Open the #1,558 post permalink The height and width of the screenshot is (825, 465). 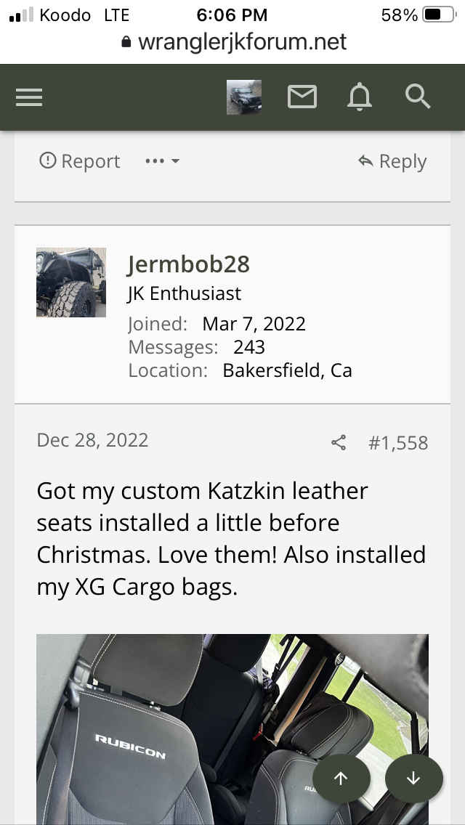[x=398, y=443]
